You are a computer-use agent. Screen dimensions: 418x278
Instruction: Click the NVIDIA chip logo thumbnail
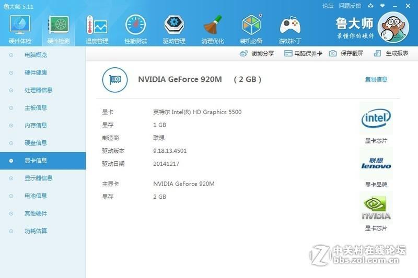pyautogui.click(x=376, y=208)
